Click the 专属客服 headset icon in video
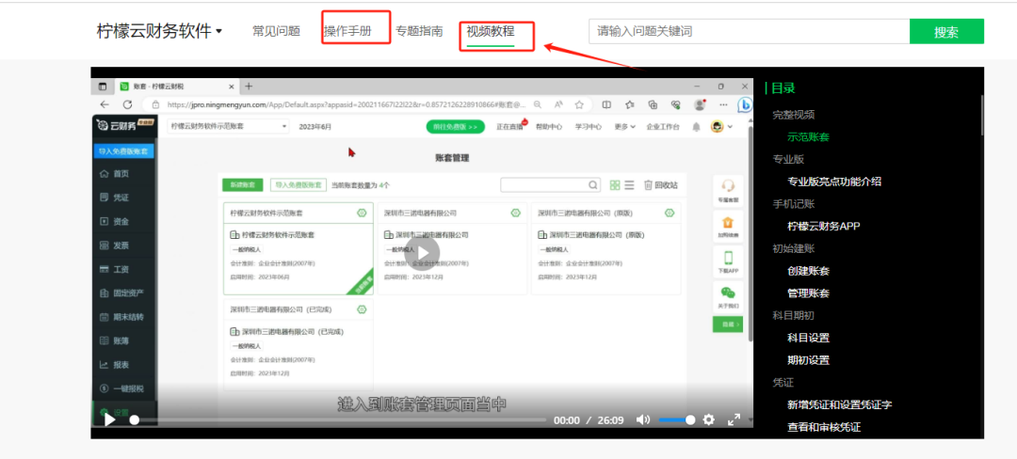 pyautogui.click(x=728, y=186)
